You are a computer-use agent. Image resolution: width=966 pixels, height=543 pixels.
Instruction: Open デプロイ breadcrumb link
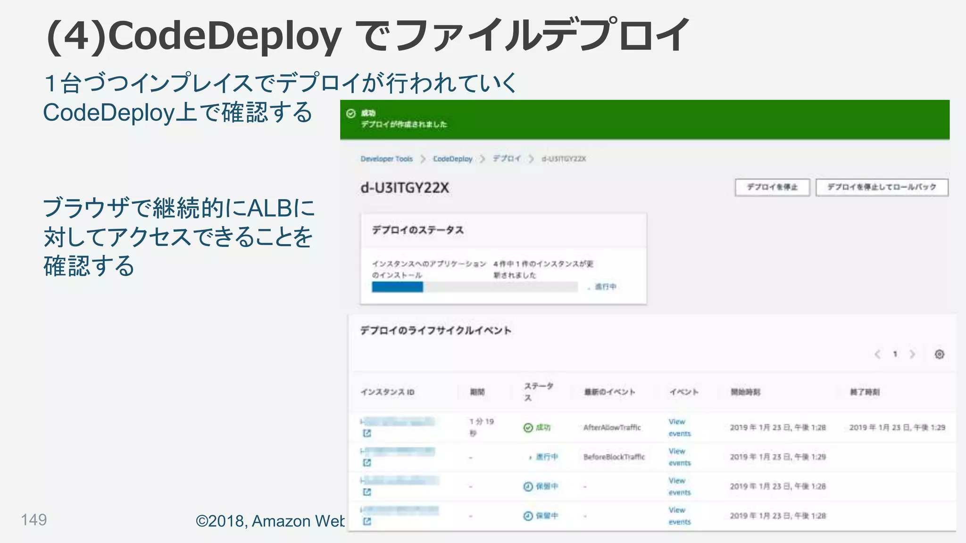pyautogui.click(x=507, y=158)
